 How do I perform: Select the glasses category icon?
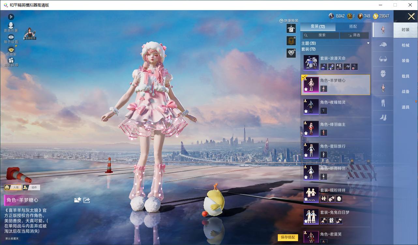click(x=383, y=59)
